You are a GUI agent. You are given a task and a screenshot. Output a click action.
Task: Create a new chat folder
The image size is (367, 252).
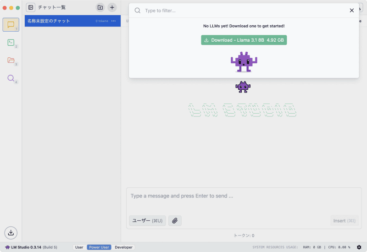[100, 7]
